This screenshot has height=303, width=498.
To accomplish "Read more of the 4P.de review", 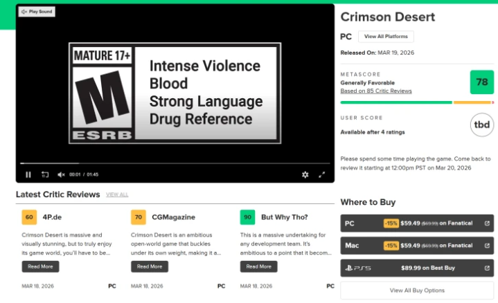I will click(x=40, y=266).
